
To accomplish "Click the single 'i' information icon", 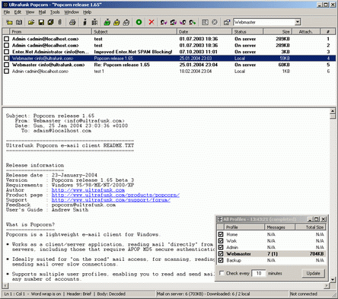I will tap(84, 22).
